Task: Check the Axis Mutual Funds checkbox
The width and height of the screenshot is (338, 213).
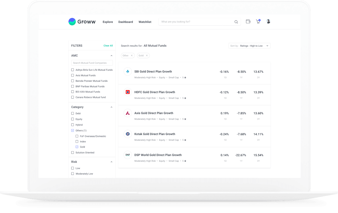Action: pos(73,75)
